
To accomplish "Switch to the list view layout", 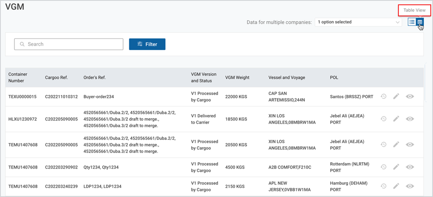I will pos(412,22).
